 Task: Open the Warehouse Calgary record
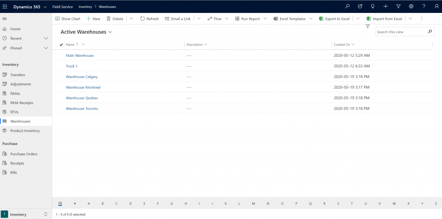[82, 77]
